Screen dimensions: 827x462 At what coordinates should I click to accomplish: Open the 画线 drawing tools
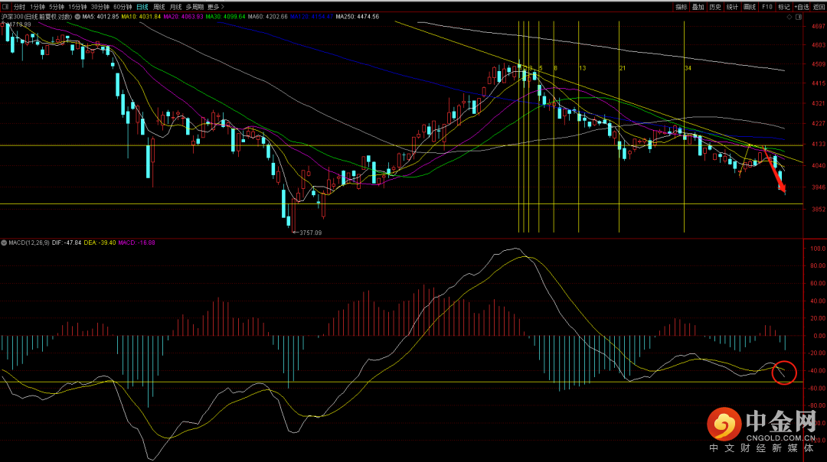tap(749, 6)
